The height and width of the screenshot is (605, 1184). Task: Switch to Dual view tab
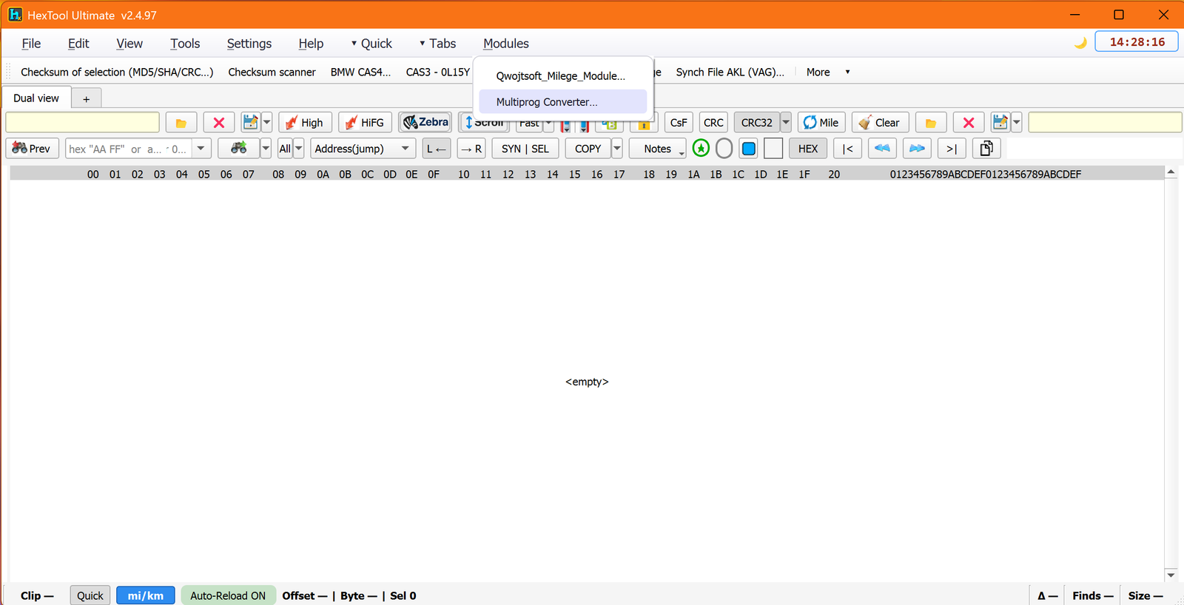click(36, 98)
